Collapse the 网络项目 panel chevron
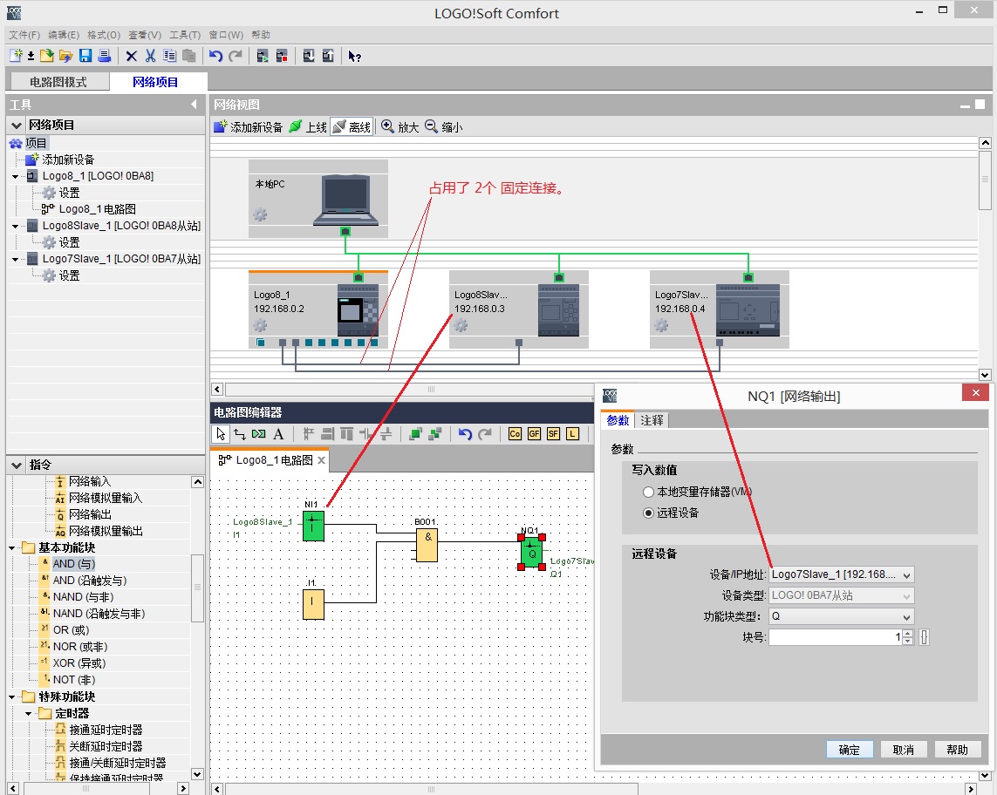The height and width of the screenshot is (795, 997). pyautogui.click(x=17, y=126)
